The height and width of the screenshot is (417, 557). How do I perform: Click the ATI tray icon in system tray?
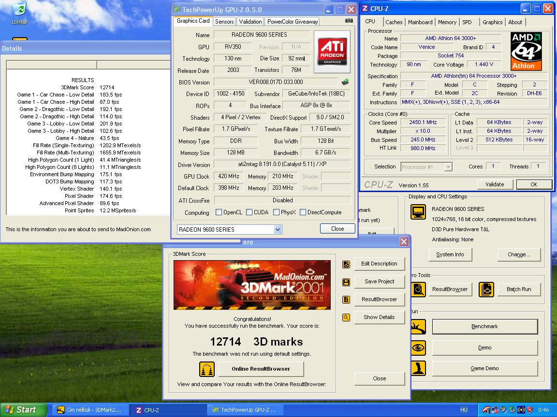click(x=486, y=410)
